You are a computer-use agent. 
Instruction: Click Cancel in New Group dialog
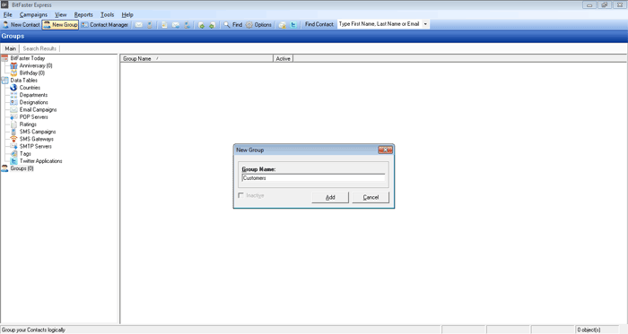(x=371, y=197)
